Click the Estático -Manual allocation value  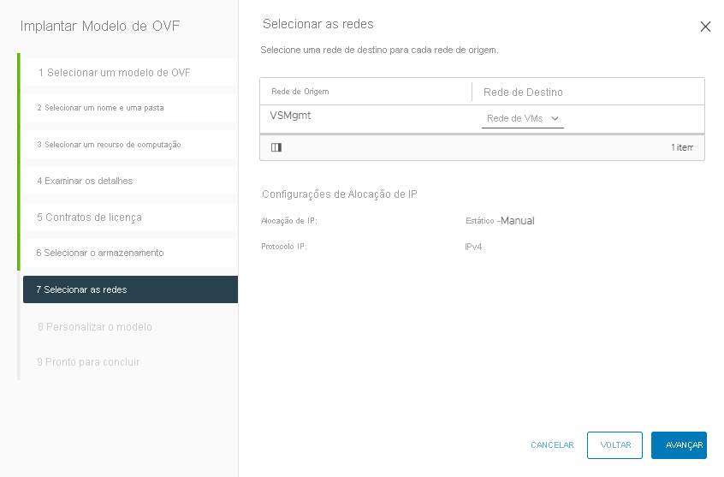coord(500,221)
